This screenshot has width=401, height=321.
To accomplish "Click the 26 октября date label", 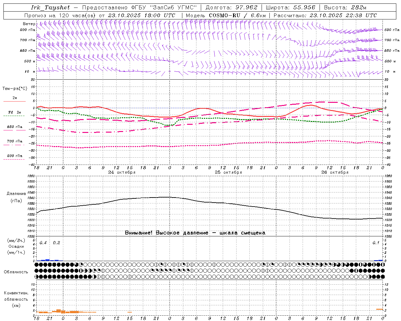I will click(x=335, y=172).
